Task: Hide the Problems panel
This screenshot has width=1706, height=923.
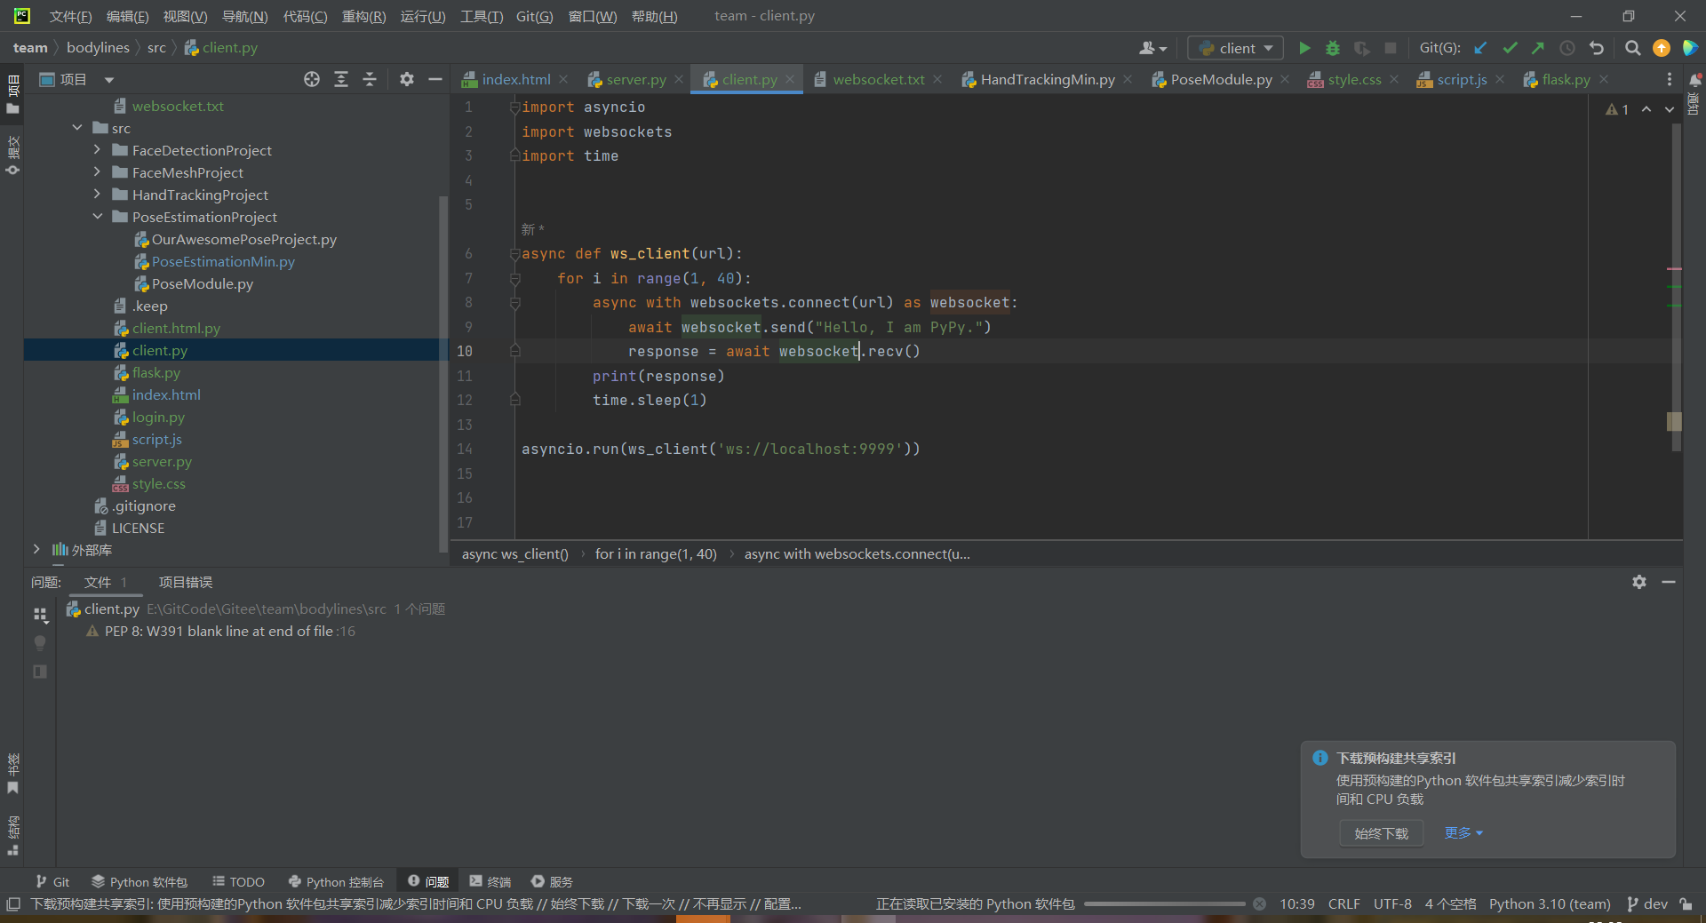Action: (1669, 582)
